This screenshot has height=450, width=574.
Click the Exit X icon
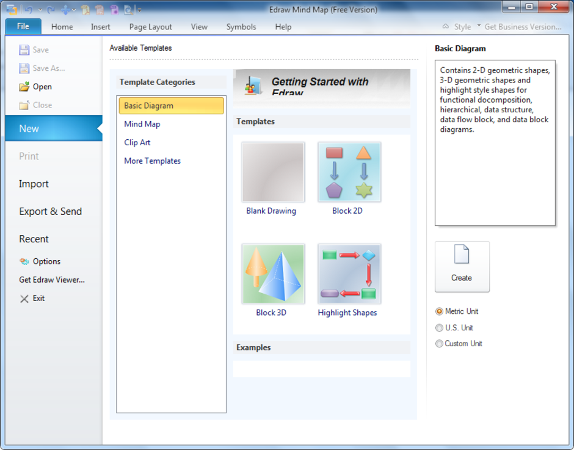(24, 299)
